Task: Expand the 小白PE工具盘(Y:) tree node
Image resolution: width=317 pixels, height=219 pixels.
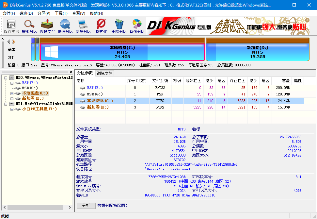Action: 11,109
